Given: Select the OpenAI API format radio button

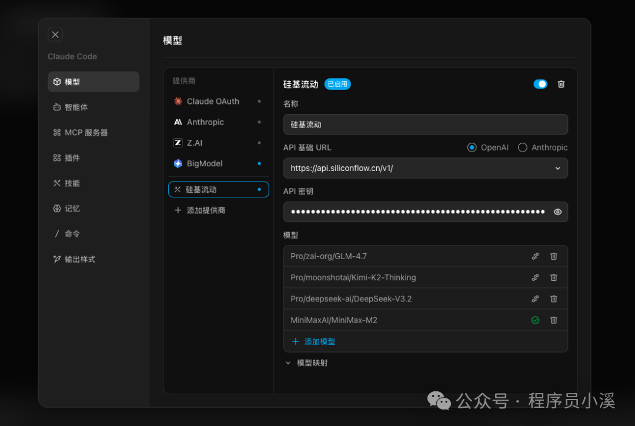Looking at the screenshot, I should tap(472, 147).
